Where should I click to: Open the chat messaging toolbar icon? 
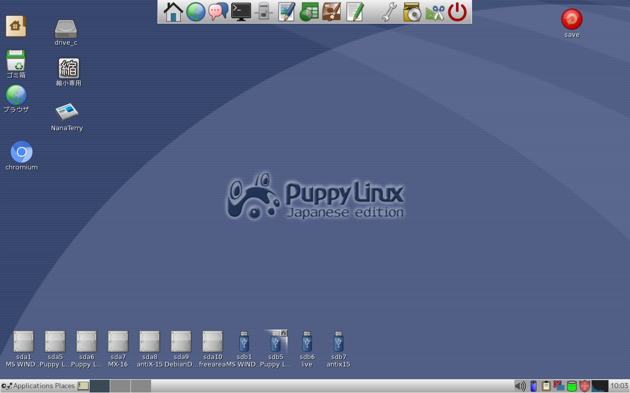[218, 11]
